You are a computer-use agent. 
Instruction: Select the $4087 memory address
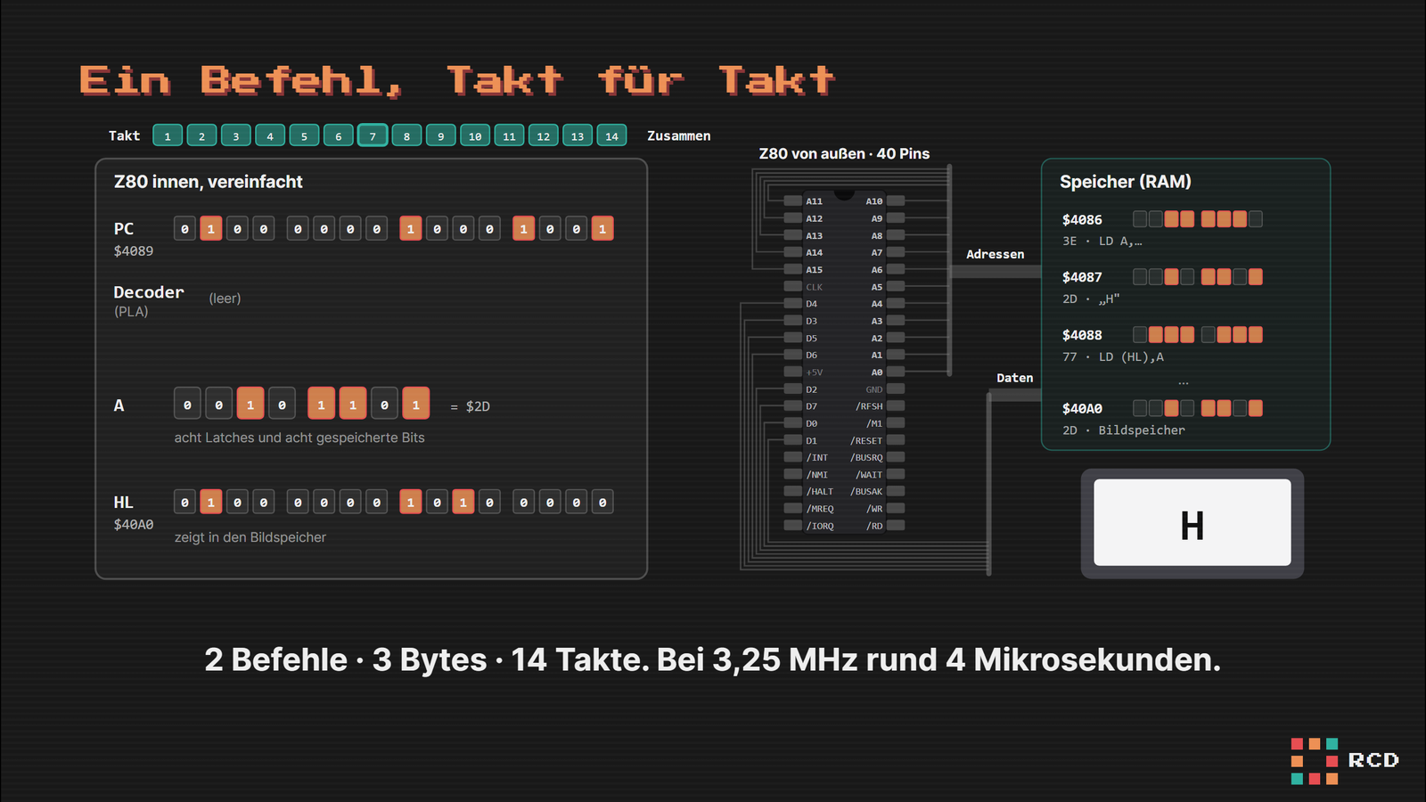(1082, 277)
